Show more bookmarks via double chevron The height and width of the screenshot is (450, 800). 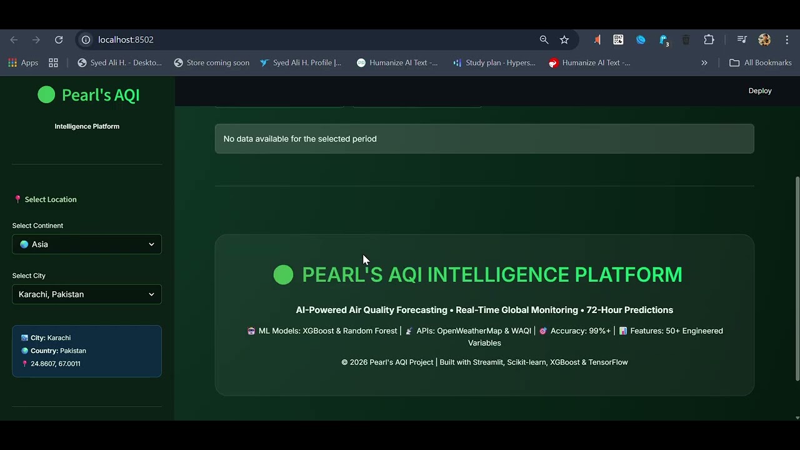point(704,62)
